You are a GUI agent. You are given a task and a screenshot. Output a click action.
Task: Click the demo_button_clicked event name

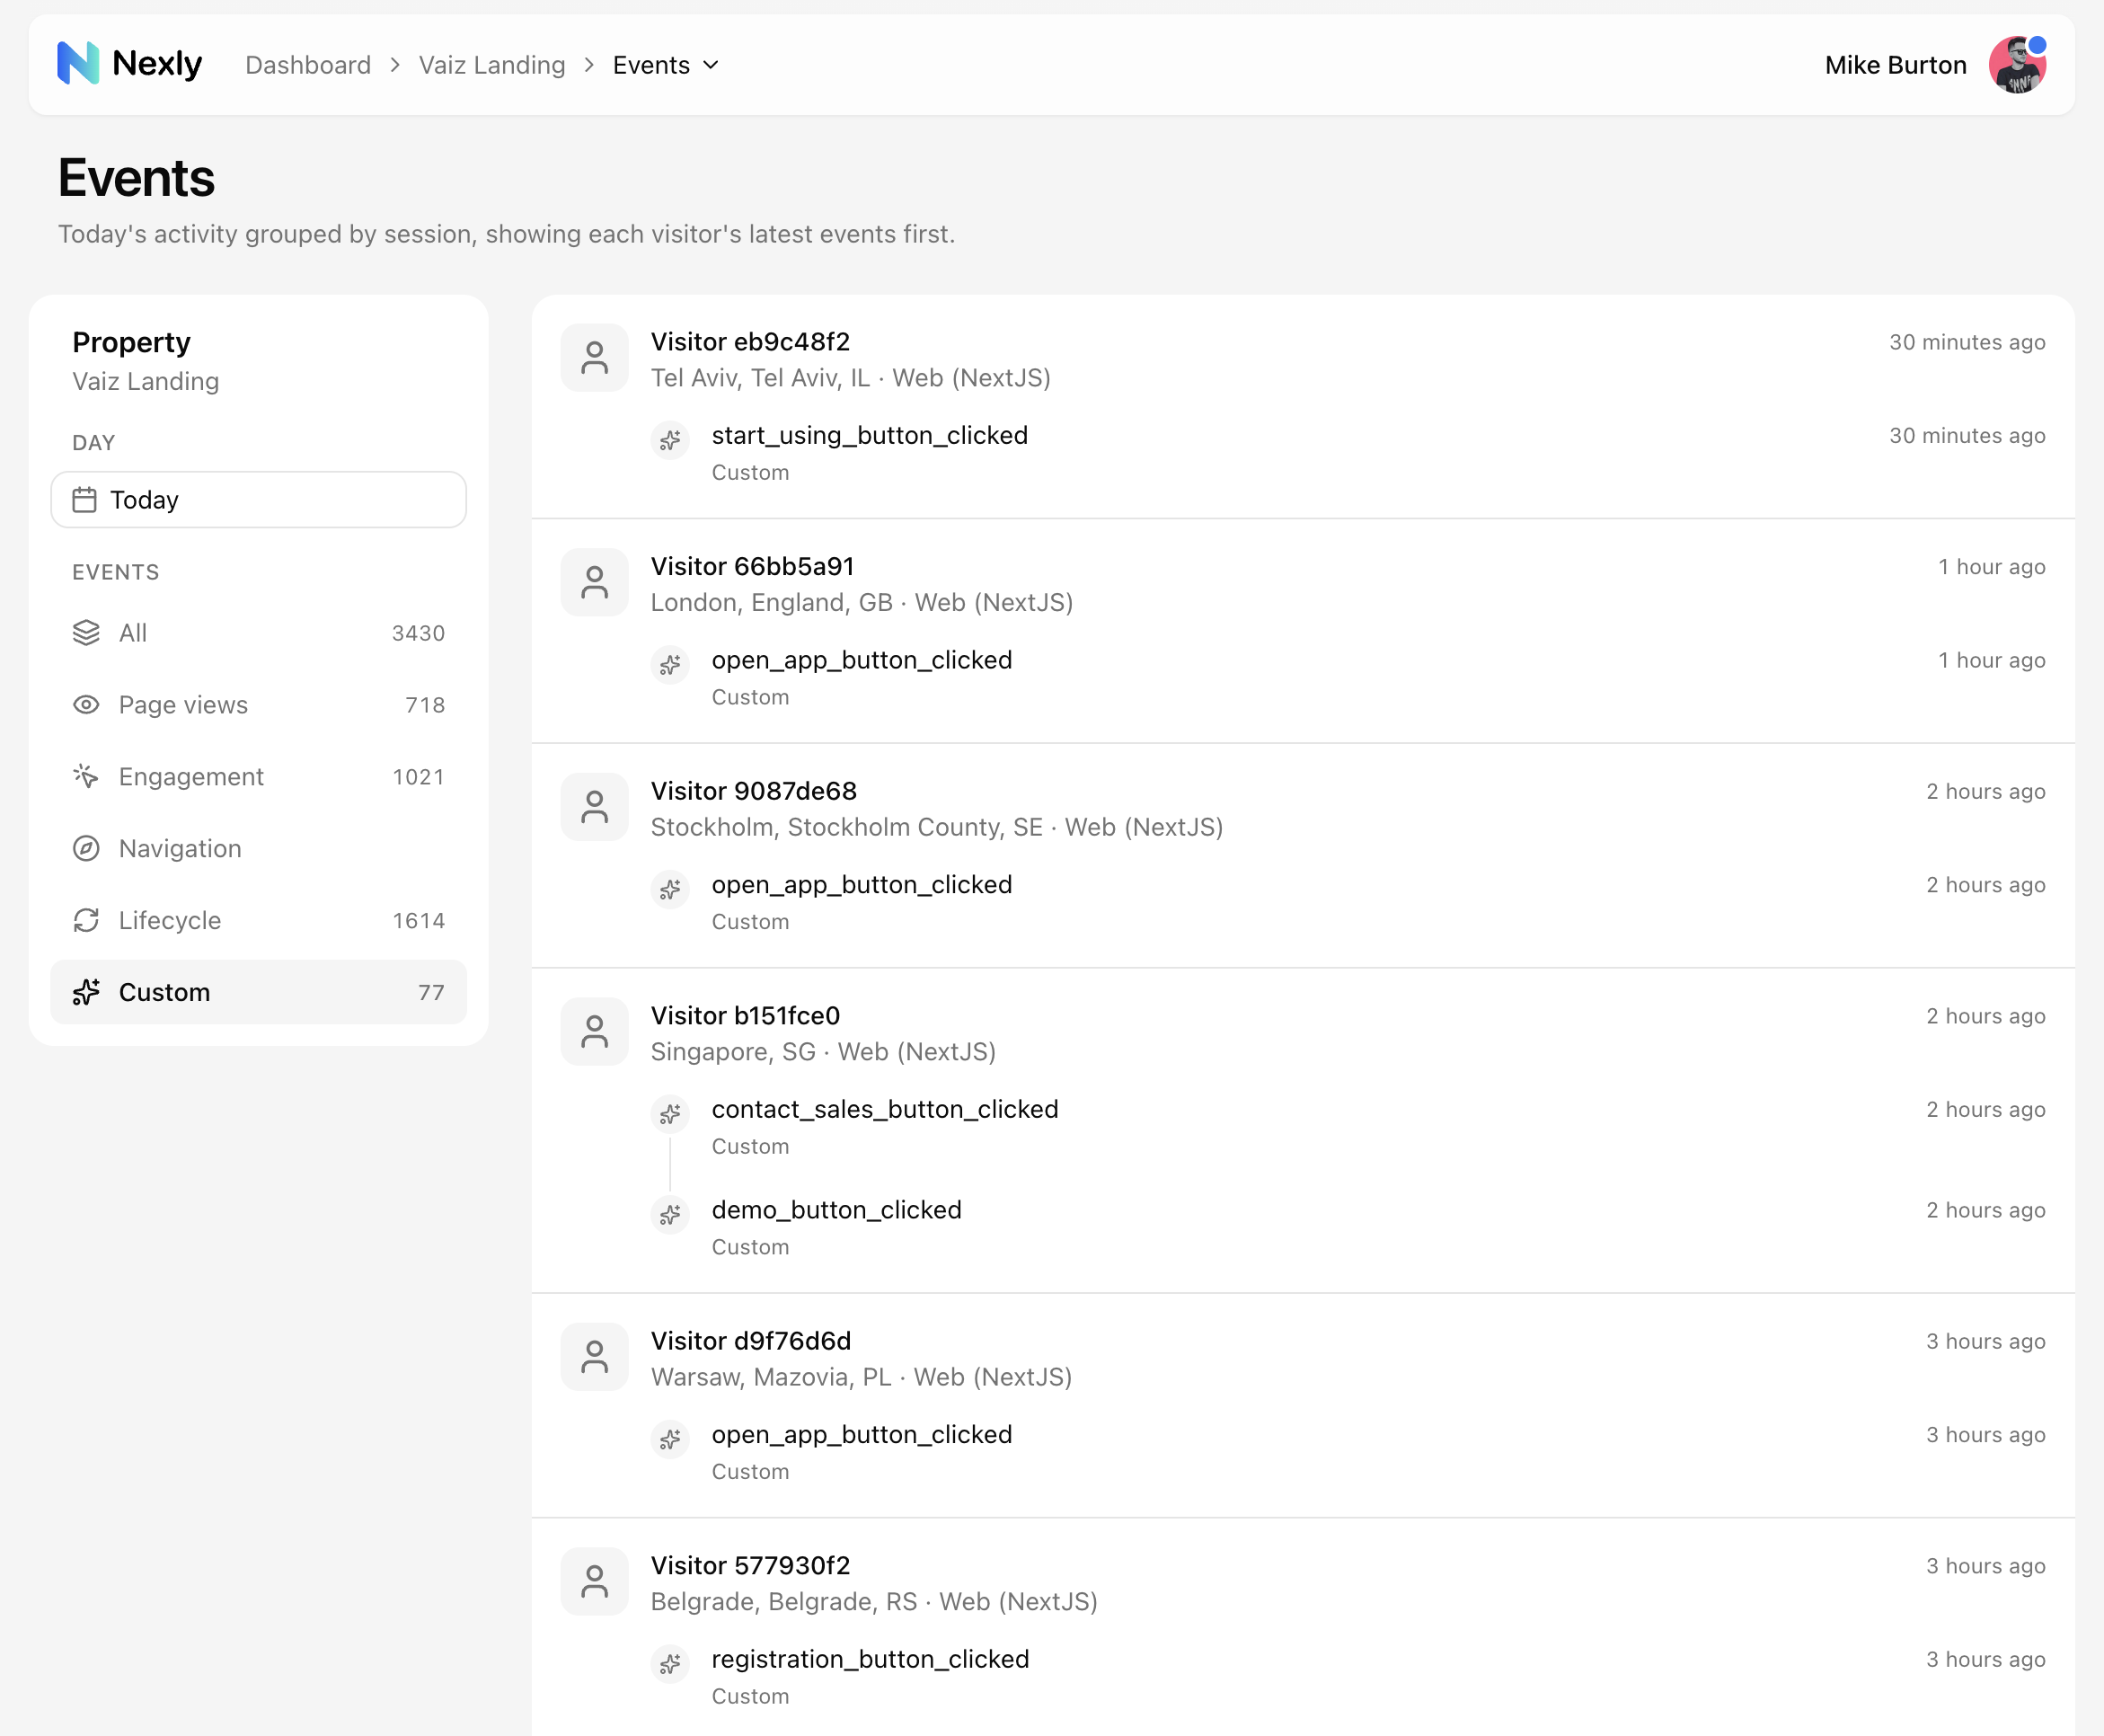point(836,1210)
